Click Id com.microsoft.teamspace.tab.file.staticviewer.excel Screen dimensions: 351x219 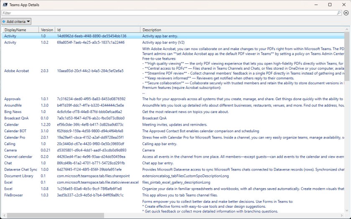98,182
